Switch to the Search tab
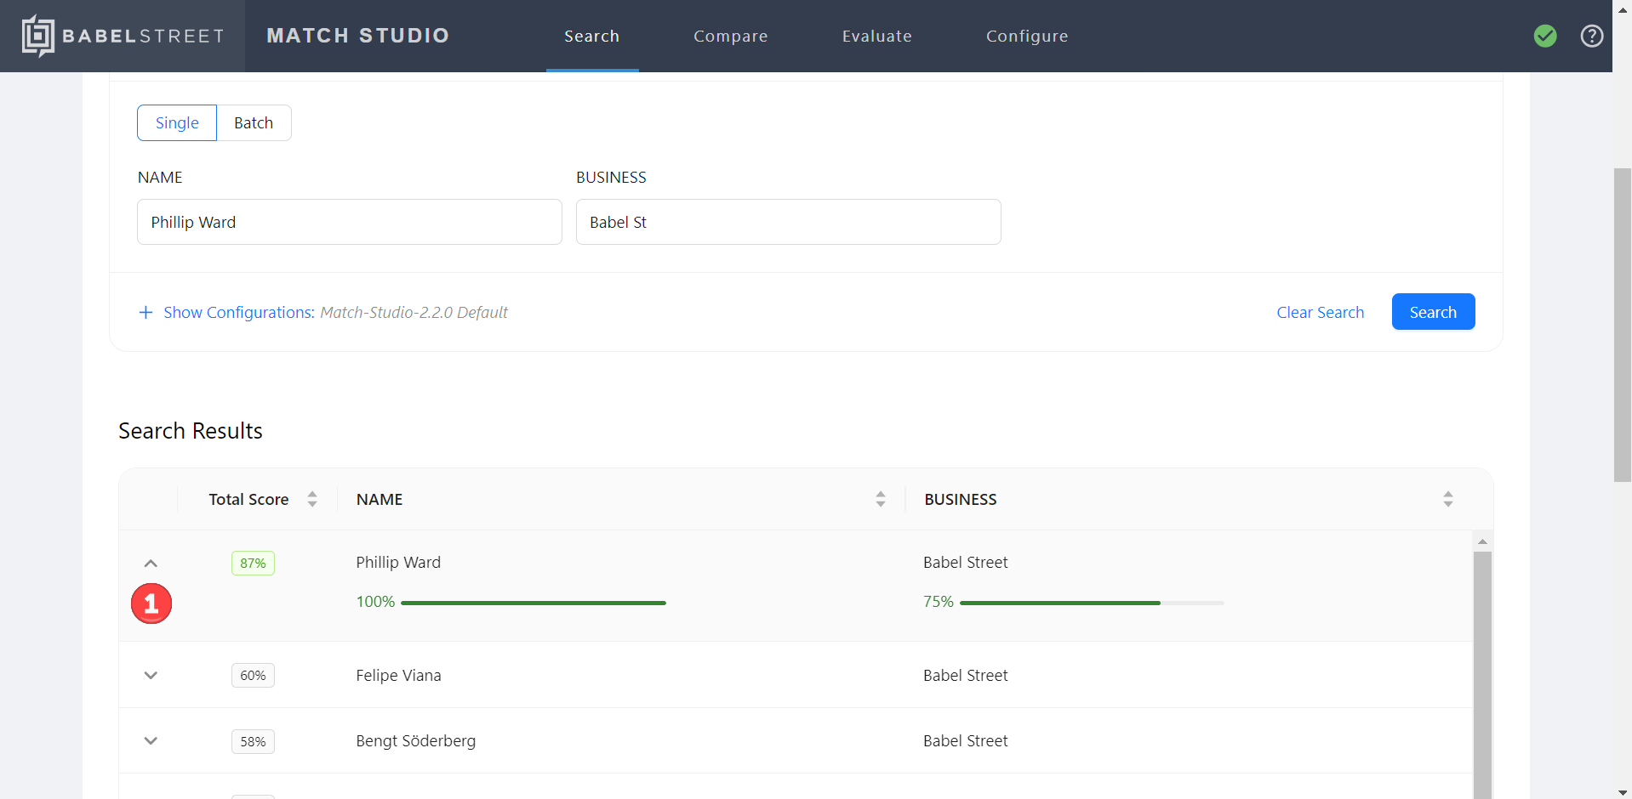 point(592,36)
